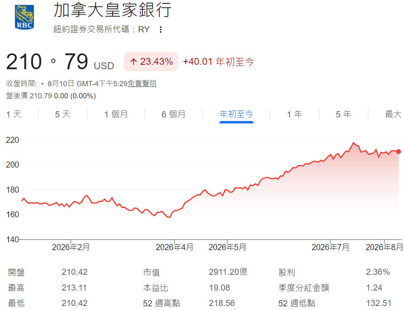Switch to the 6 個月 tab
404x310 pixels.
[173, 114]
